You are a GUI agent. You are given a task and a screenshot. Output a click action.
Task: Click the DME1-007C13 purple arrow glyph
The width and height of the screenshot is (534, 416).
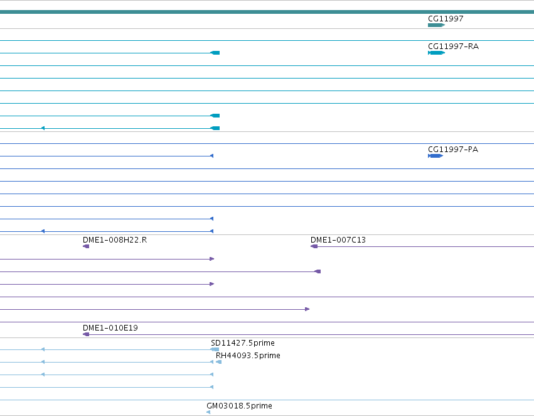click(314, 246)
